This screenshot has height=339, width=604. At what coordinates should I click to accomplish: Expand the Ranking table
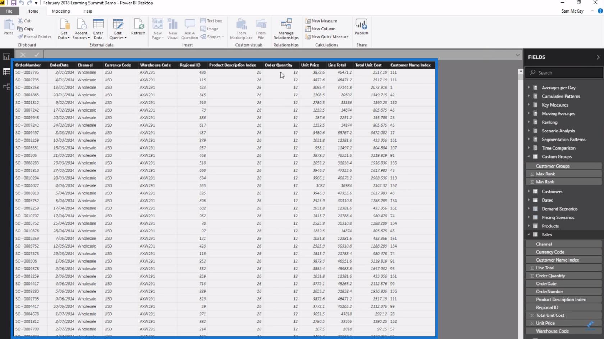529,122
